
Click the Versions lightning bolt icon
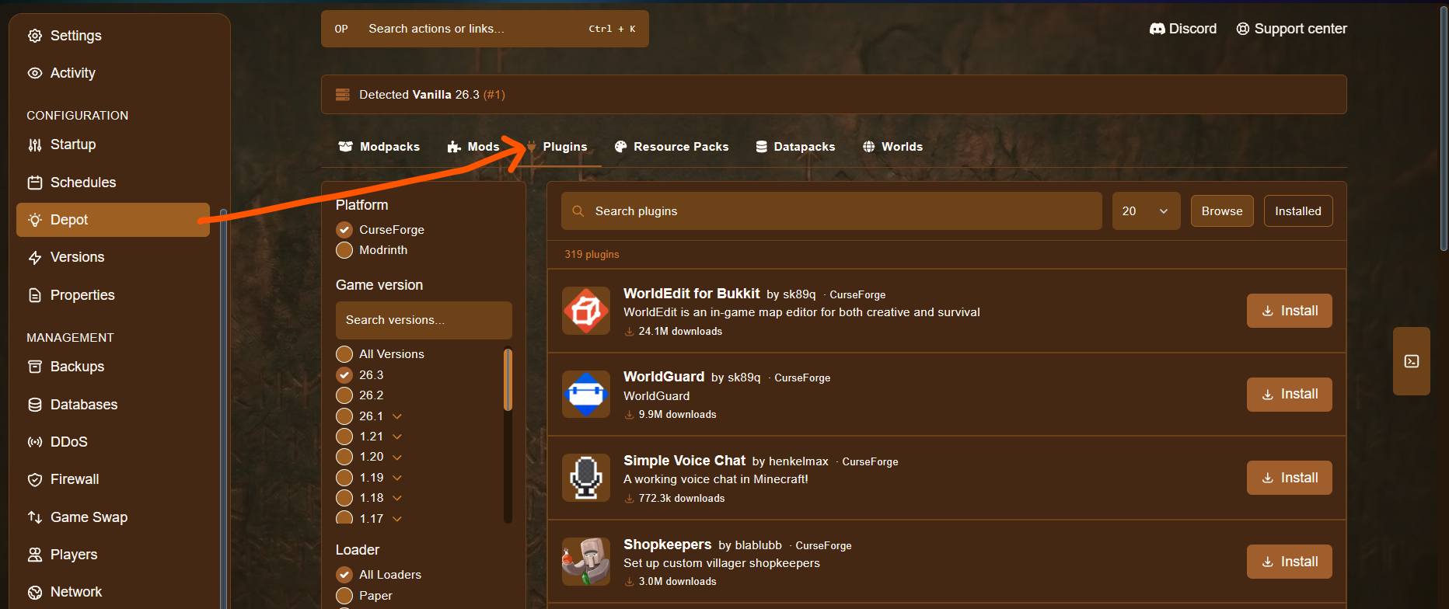(x=35, y=258)
